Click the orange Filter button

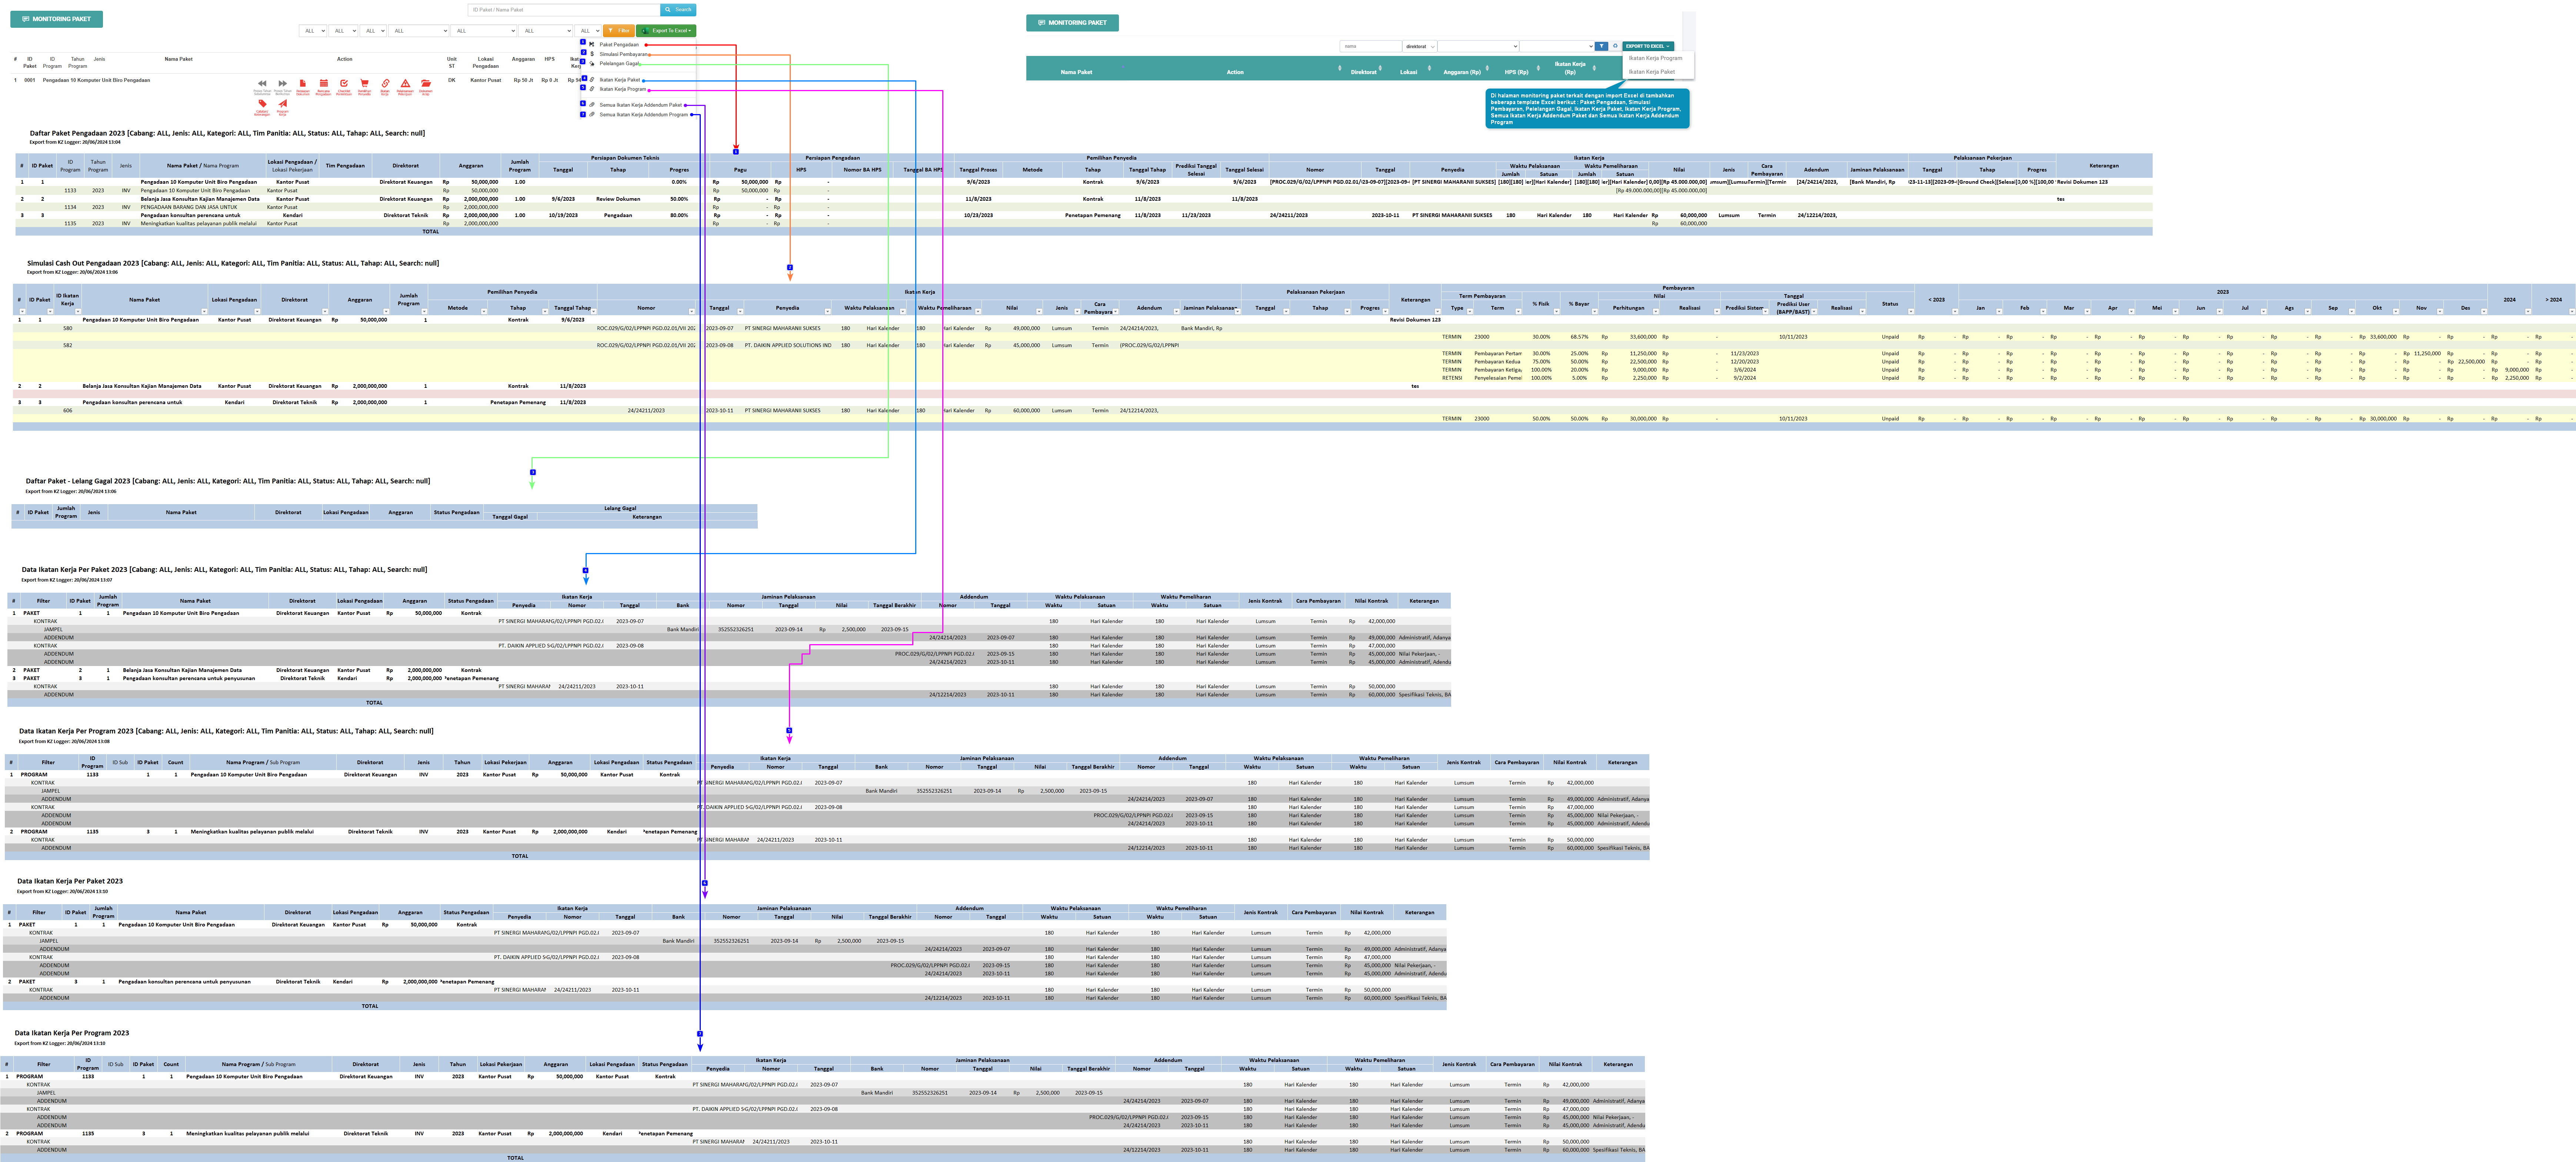coord(619,31)
